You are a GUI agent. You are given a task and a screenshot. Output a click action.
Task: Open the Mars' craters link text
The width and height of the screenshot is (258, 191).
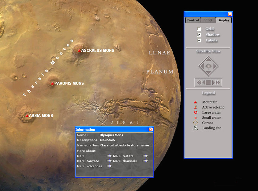point(123,156)
